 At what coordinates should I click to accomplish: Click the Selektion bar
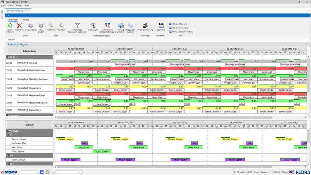pyautogui.click(x=158, y=40)
